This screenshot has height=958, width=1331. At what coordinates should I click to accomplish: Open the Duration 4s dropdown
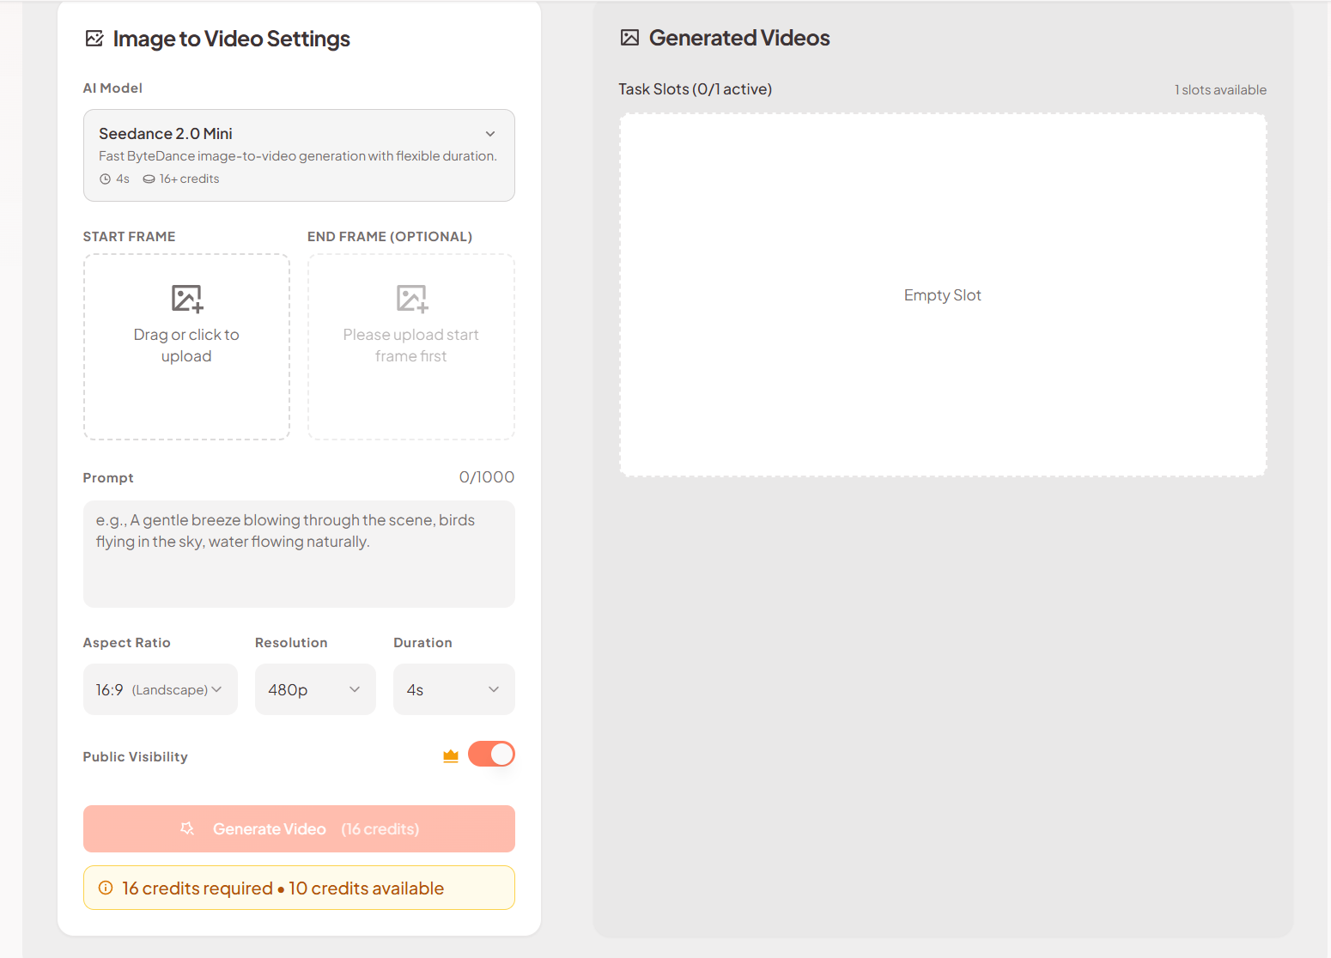pyautogui.click(x=454, y=689)
